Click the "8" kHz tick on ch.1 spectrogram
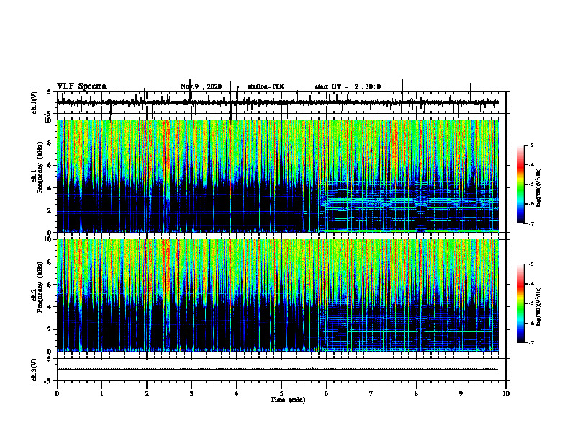 point(50,143)
